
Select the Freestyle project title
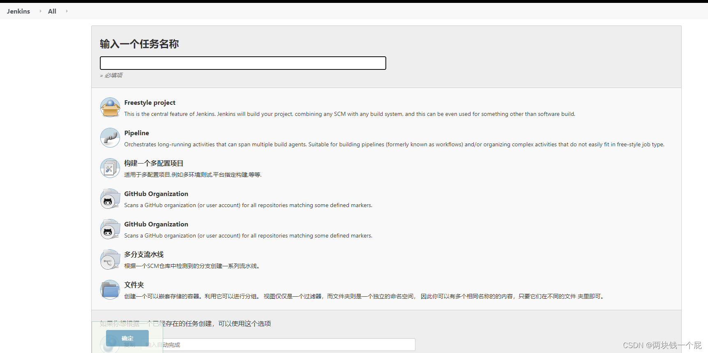(150, 102)
